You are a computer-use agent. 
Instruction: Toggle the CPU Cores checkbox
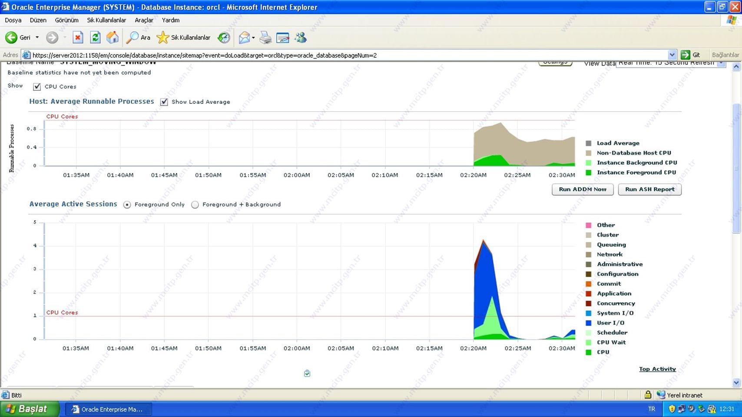pos(37,86)
